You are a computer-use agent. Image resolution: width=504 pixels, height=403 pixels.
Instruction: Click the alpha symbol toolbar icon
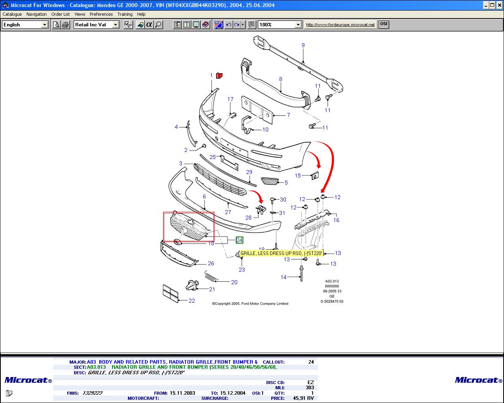pyautogui.click(x=149, y=25)
